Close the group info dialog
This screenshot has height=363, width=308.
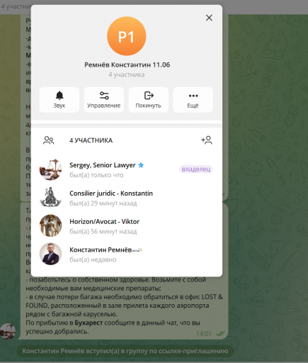click(x=209, y=18)
